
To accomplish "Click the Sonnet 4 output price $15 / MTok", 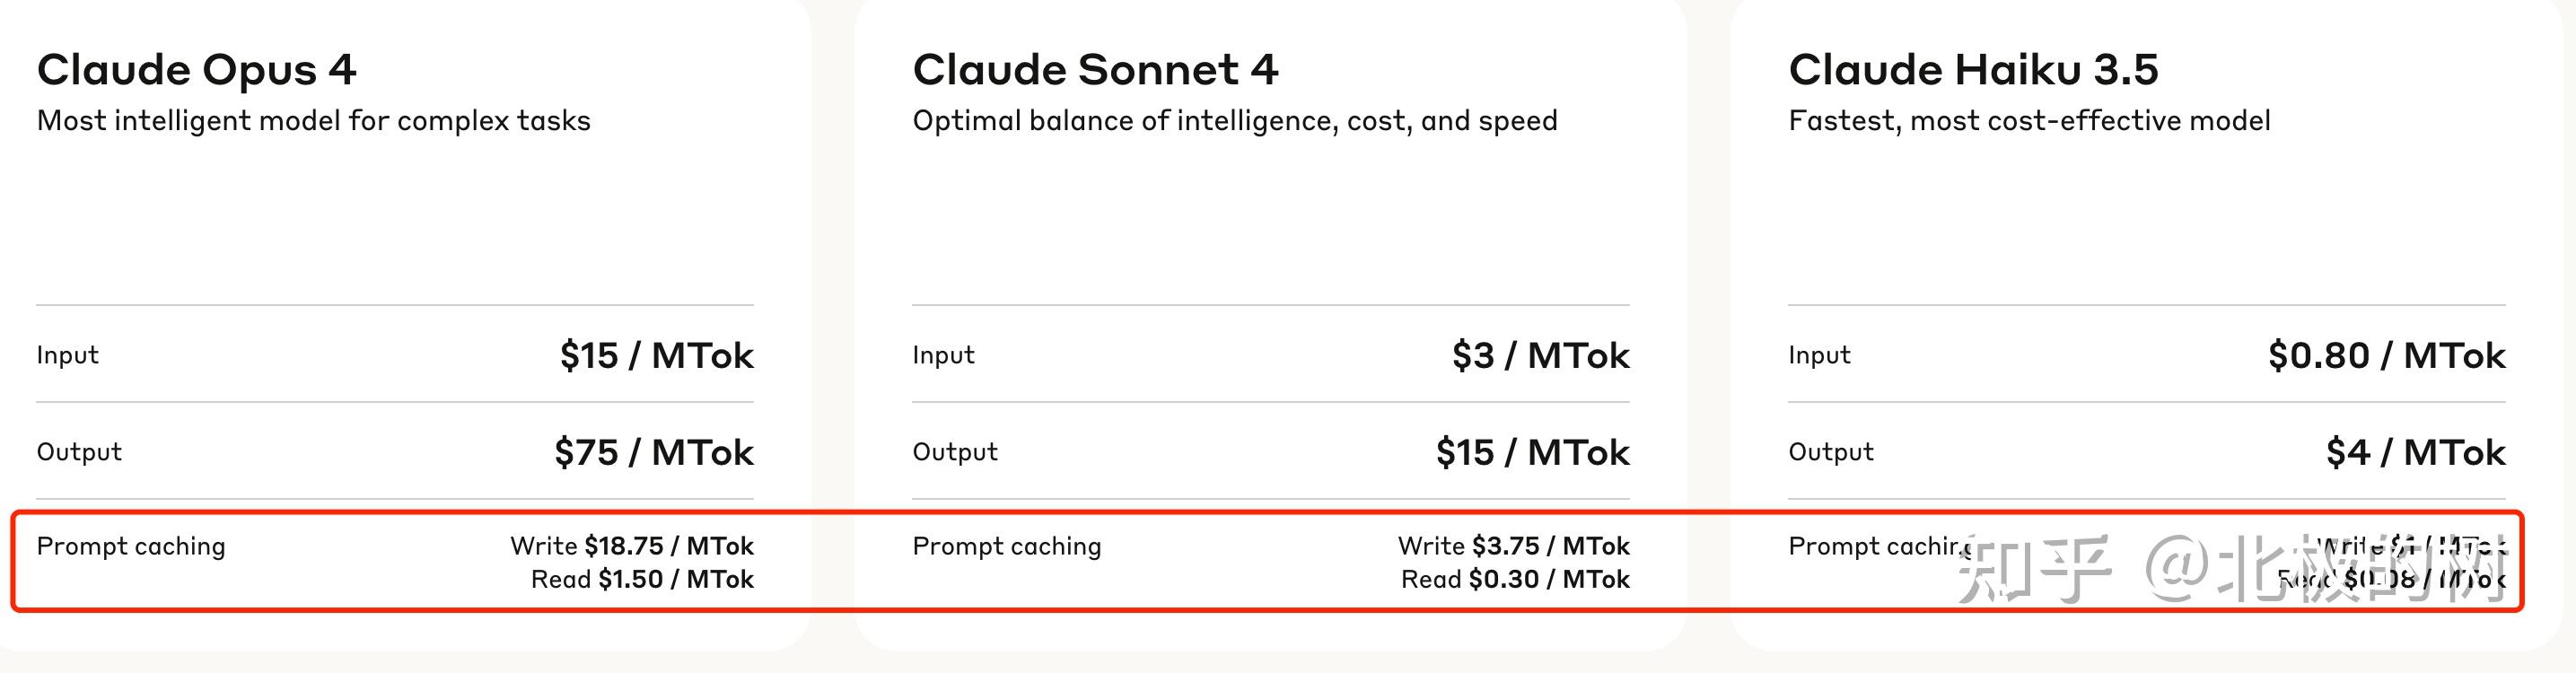I will click(1532, 452).
